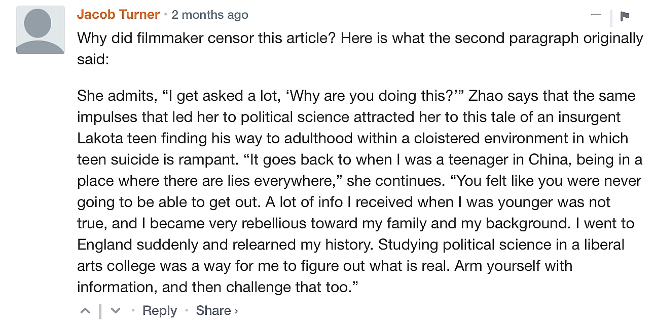Reply to Jacob Turner's comment

[x=160, y=310]
